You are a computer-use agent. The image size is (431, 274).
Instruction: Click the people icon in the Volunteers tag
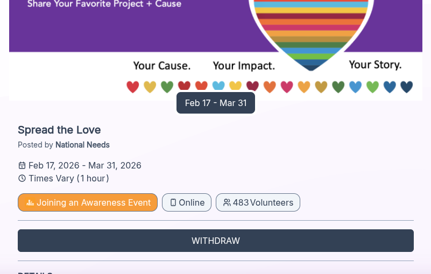(x=227, y=202)
